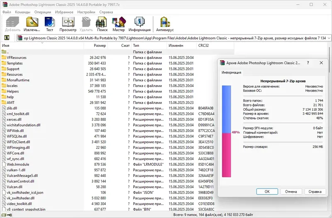Select xerces.dll file name
The width and height of the screenshot is (332, 218).
coord(14,119)
